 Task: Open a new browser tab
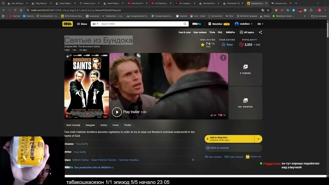point(296,3)
